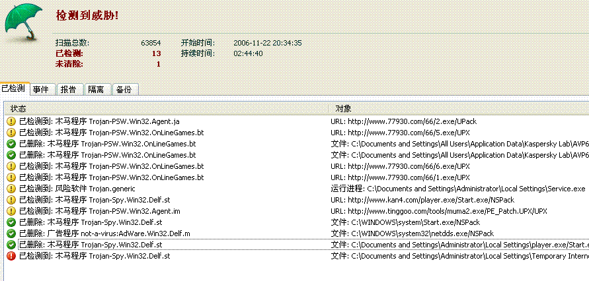Select 广告程序 not-a-virus:AdWare.Win32.Delf.m entry
The image size is (589, 281).
click(x=104, y=234)
